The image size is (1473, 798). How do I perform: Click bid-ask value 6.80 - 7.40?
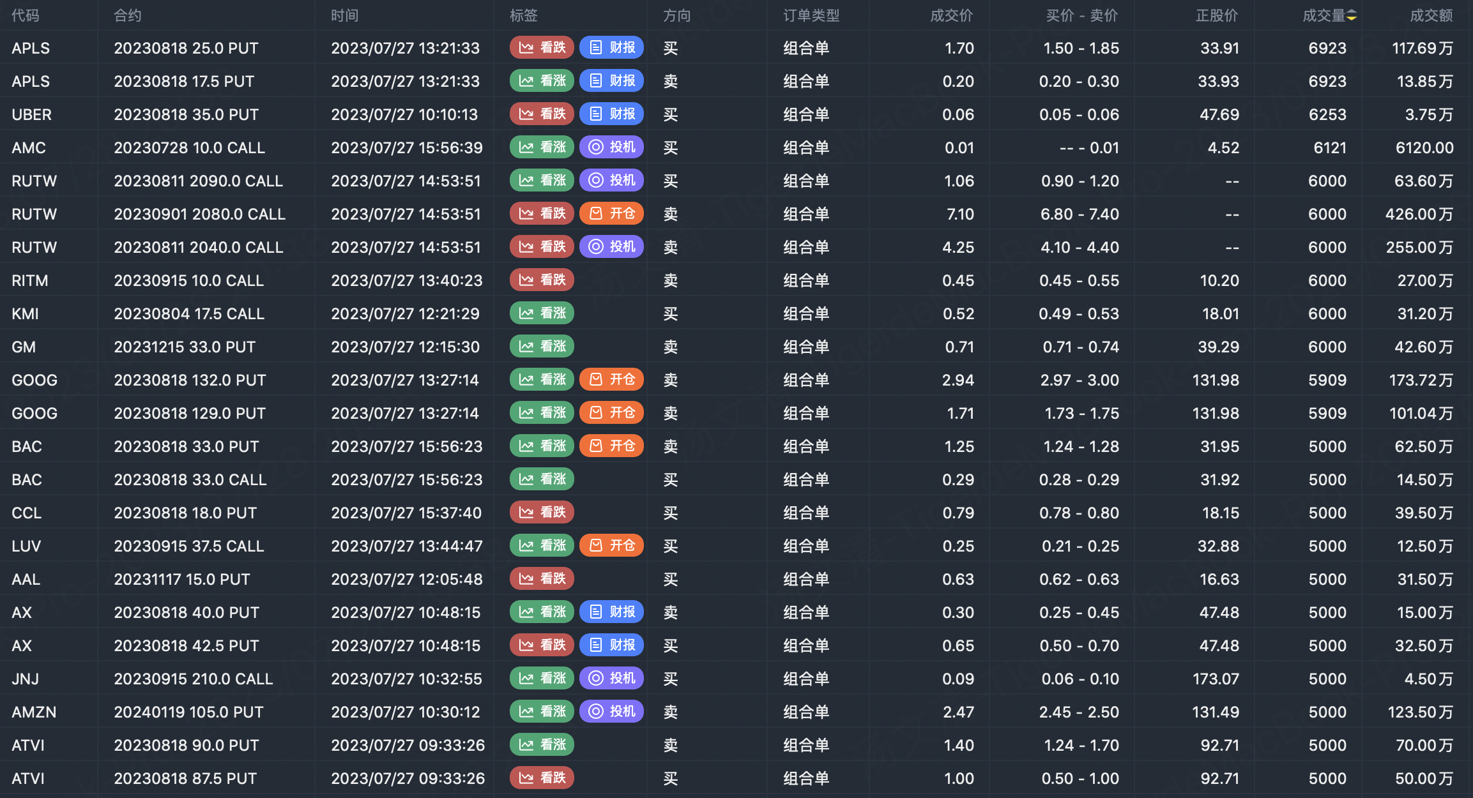pos(1080,215)
